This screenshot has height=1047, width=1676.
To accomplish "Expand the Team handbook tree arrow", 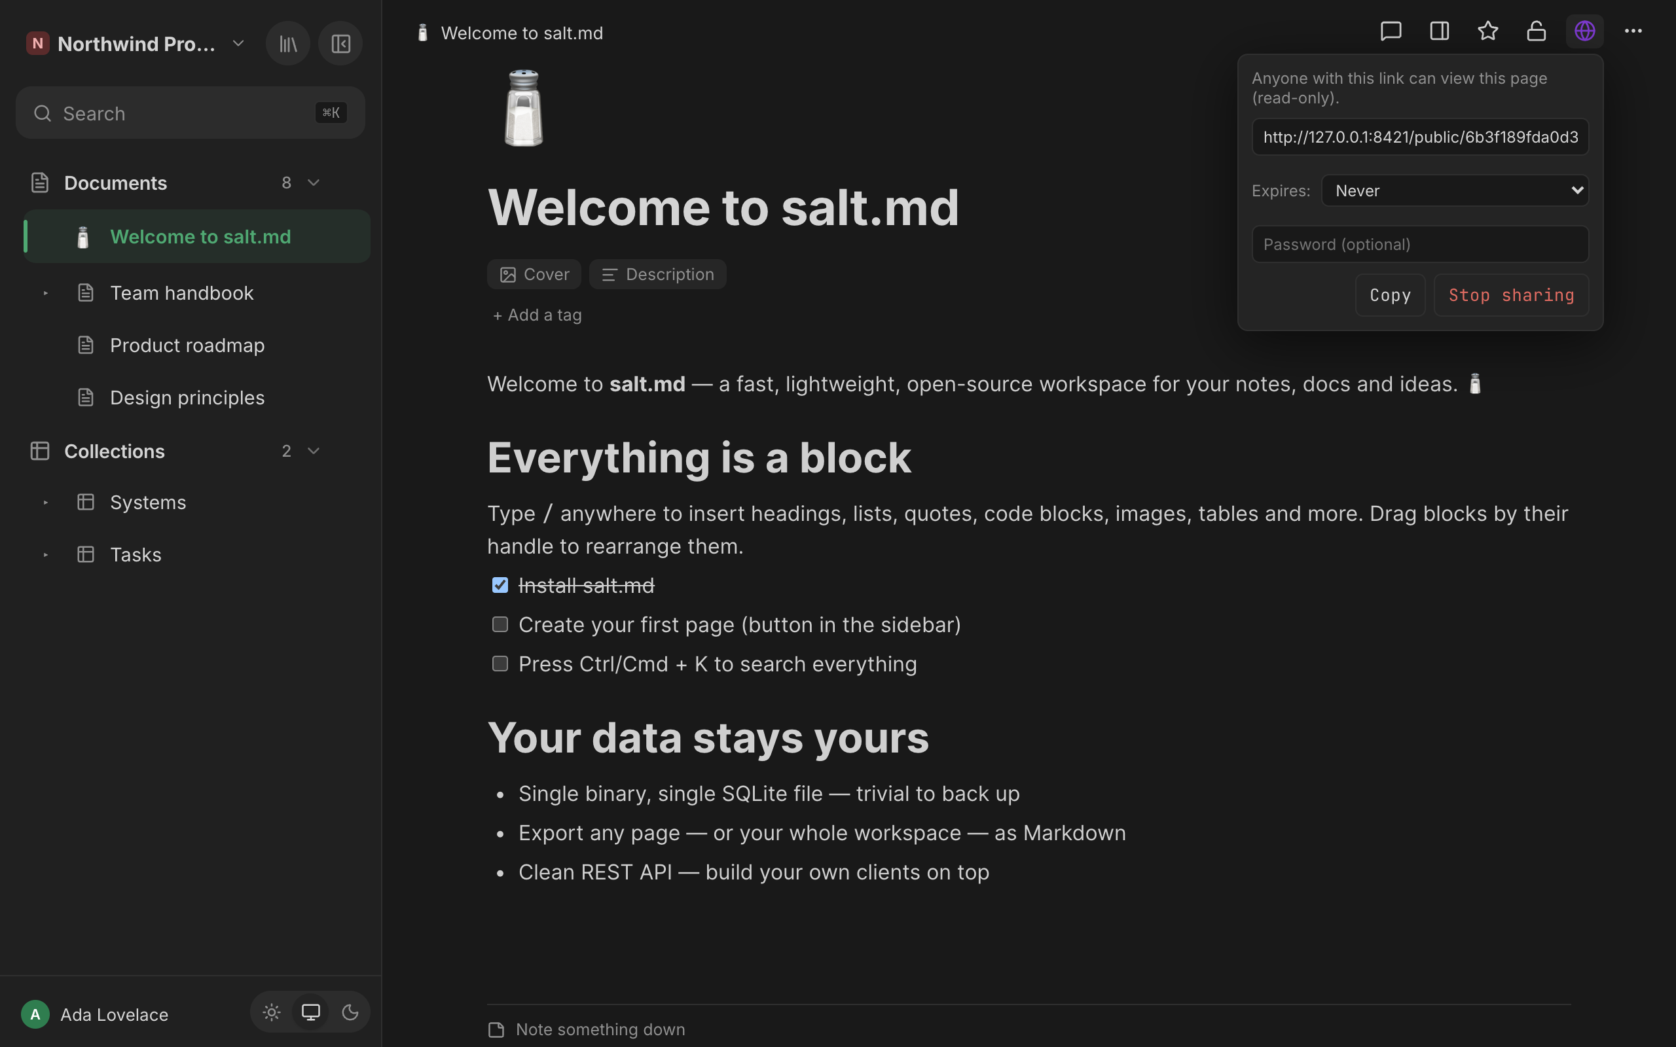I will pyautogui.click(x=46, y=293).
